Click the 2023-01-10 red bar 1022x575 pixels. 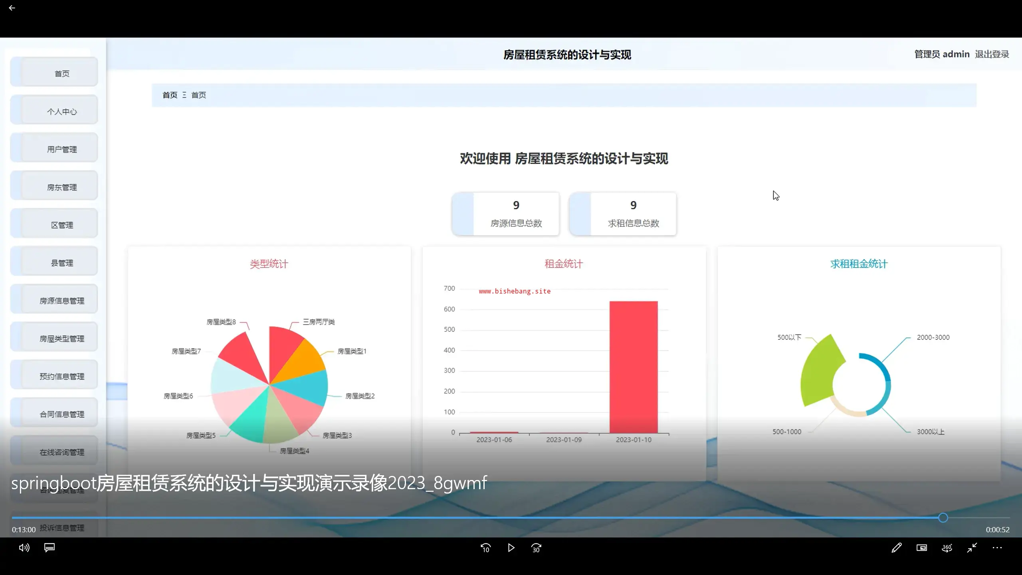coord(633,367)
